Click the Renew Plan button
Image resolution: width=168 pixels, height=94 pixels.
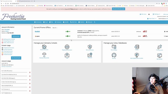pos(16,36)
